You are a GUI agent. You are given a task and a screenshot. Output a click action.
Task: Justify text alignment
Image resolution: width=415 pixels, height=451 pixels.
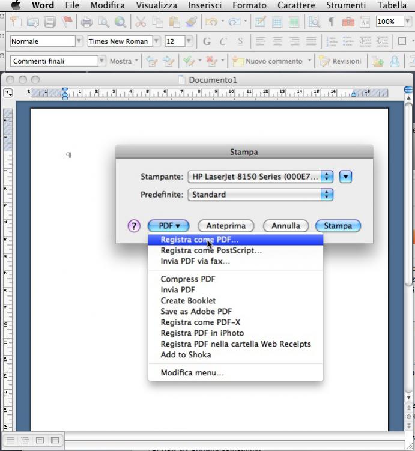click(311, 41)
